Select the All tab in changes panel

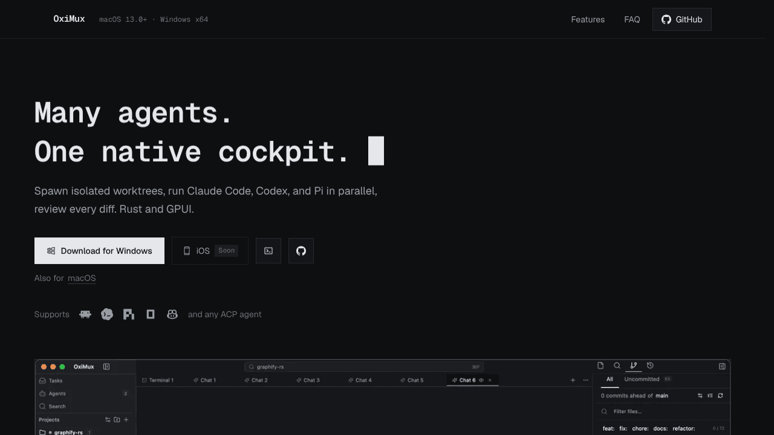[x=610, y=379]
